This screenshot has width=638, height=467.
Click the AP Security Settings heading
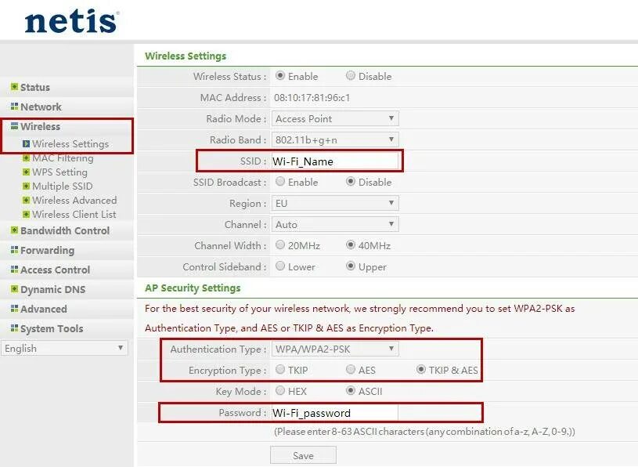coord(193,288)
